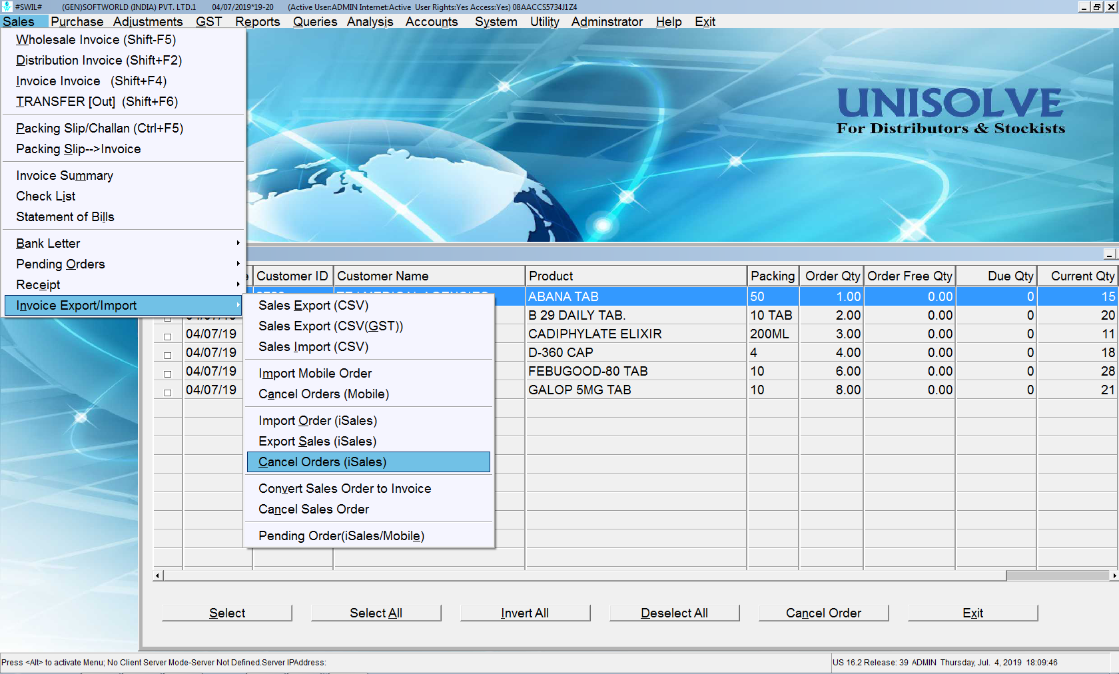Tick the checkbox for the CADIPHYLATE ELIXIR order row
This screenshot has width=1119, height=674.
point(168,337)
